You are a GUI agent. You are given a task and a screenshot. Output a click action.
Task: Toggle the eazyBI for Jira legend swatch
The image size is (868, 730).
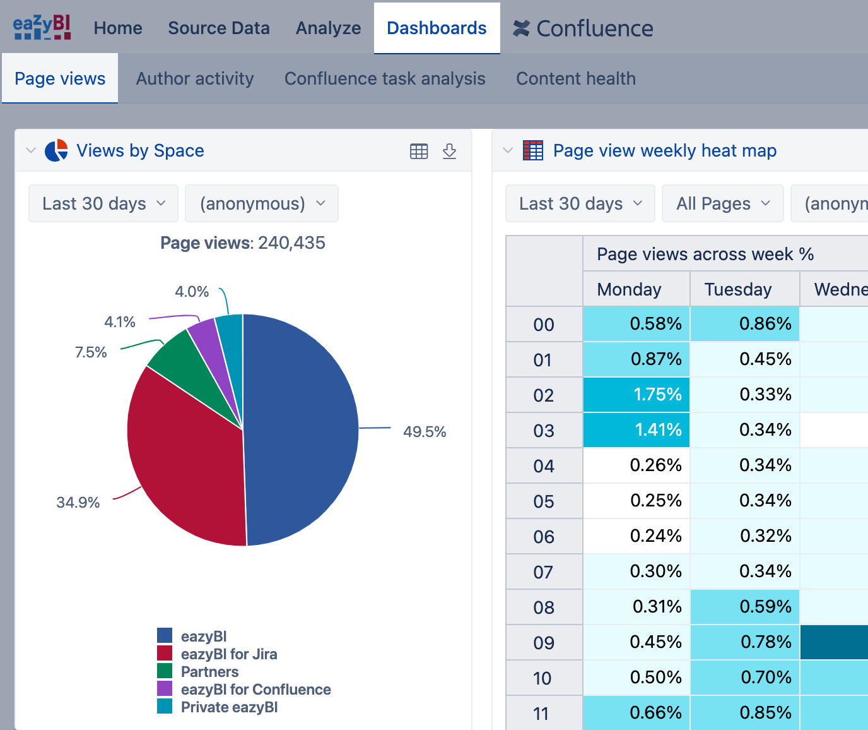165,653
